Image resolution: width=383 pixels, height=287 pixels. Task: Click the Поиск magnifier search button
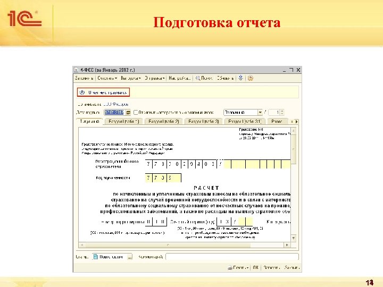click(204, 78)
